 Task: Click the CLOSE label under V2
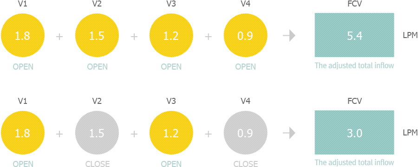[x=98, y=164]
